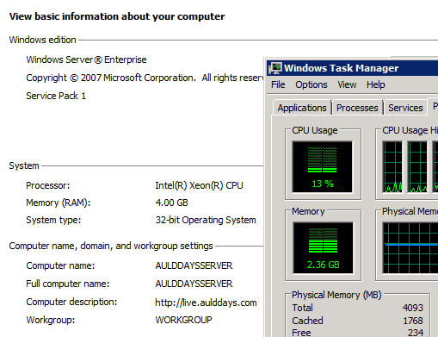
Task: Switch to the Processes tab
Action: (x=357, y=108)
